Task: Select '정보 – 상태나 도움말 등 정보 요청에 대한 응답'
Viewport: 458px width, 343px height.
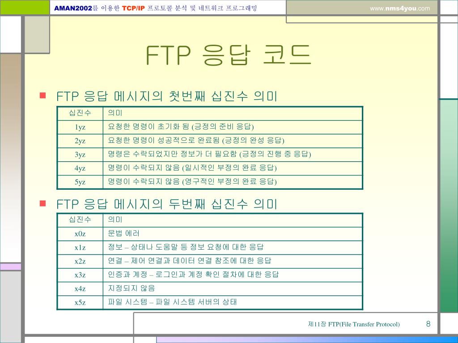Action: click(186, 247)
